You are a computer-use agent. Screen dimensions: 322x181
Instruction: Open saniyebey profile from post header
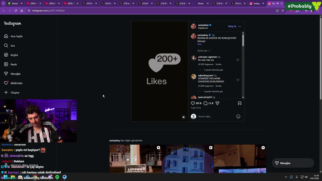coord(203,25)
